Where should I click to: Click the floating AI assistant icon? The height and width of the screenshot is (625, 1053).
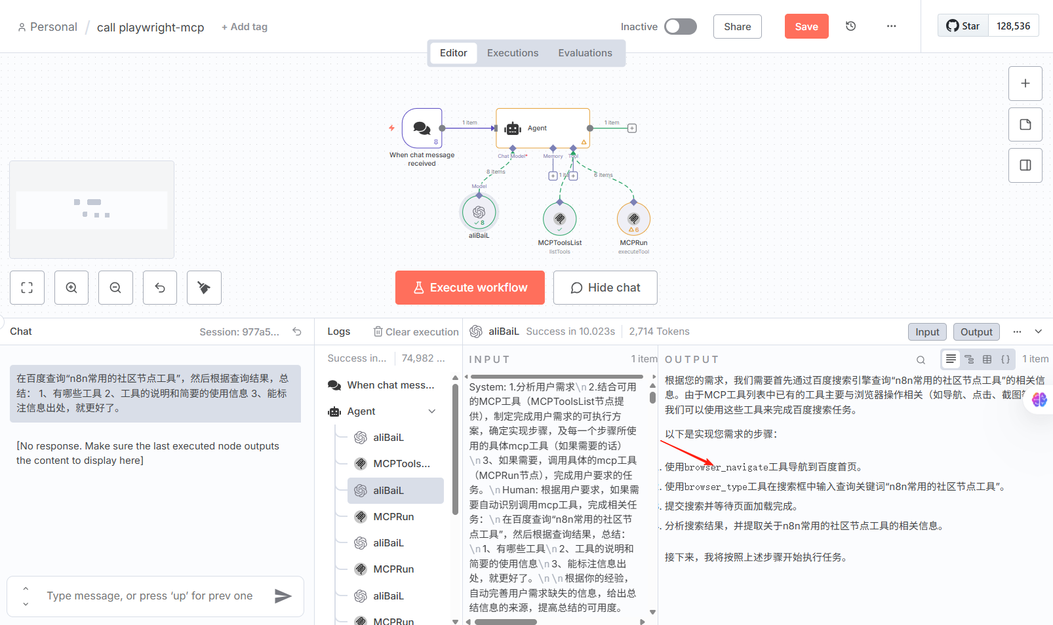point(1039,399)
